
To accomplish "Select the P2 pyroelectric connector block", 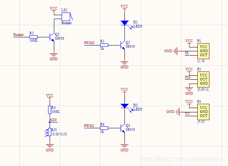I will point(203,79).
